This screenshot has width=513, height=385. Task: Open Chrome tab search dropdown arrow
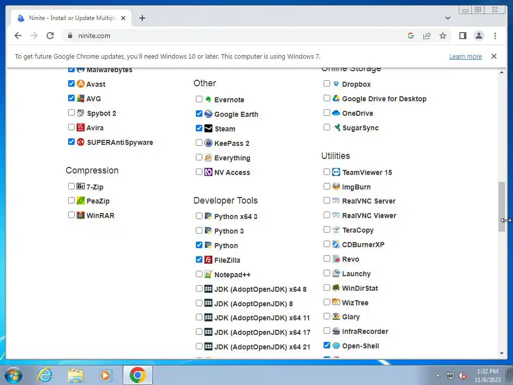pyautogui.click(x=447, y=18)
